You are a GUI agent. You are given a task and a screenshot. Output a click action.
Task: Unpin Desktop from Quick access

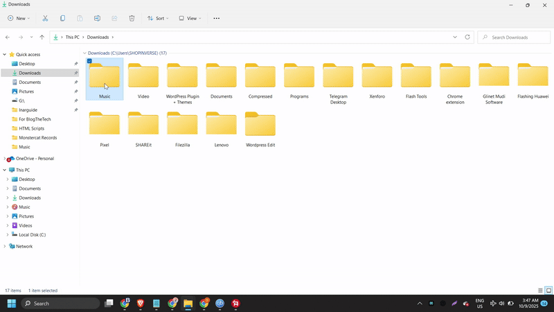75,64
